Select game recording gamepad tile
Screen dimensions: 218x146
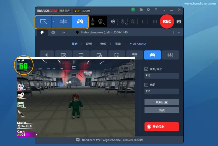[153, 55]
